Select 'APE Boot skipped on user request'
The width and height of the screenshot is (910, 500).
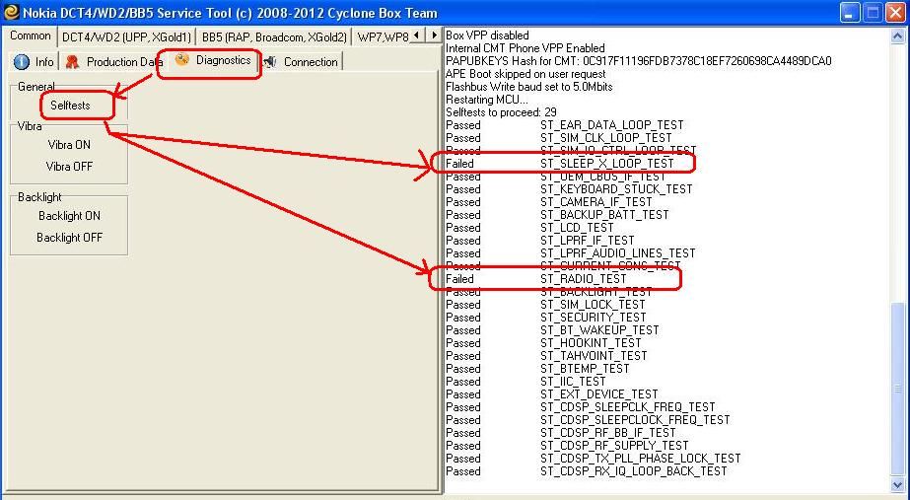525,74
